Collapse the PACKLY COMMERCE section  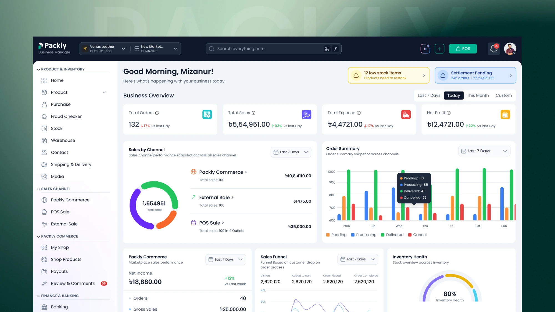39,237
